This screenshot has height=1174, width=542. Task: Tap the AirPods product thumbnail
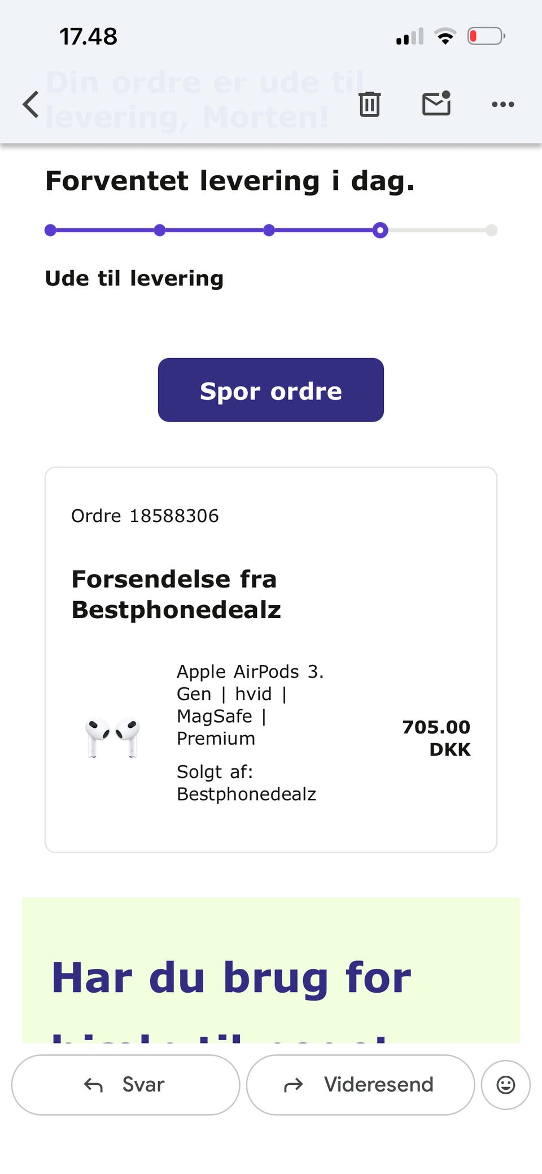pyautogui.click(x=112, y=738)
